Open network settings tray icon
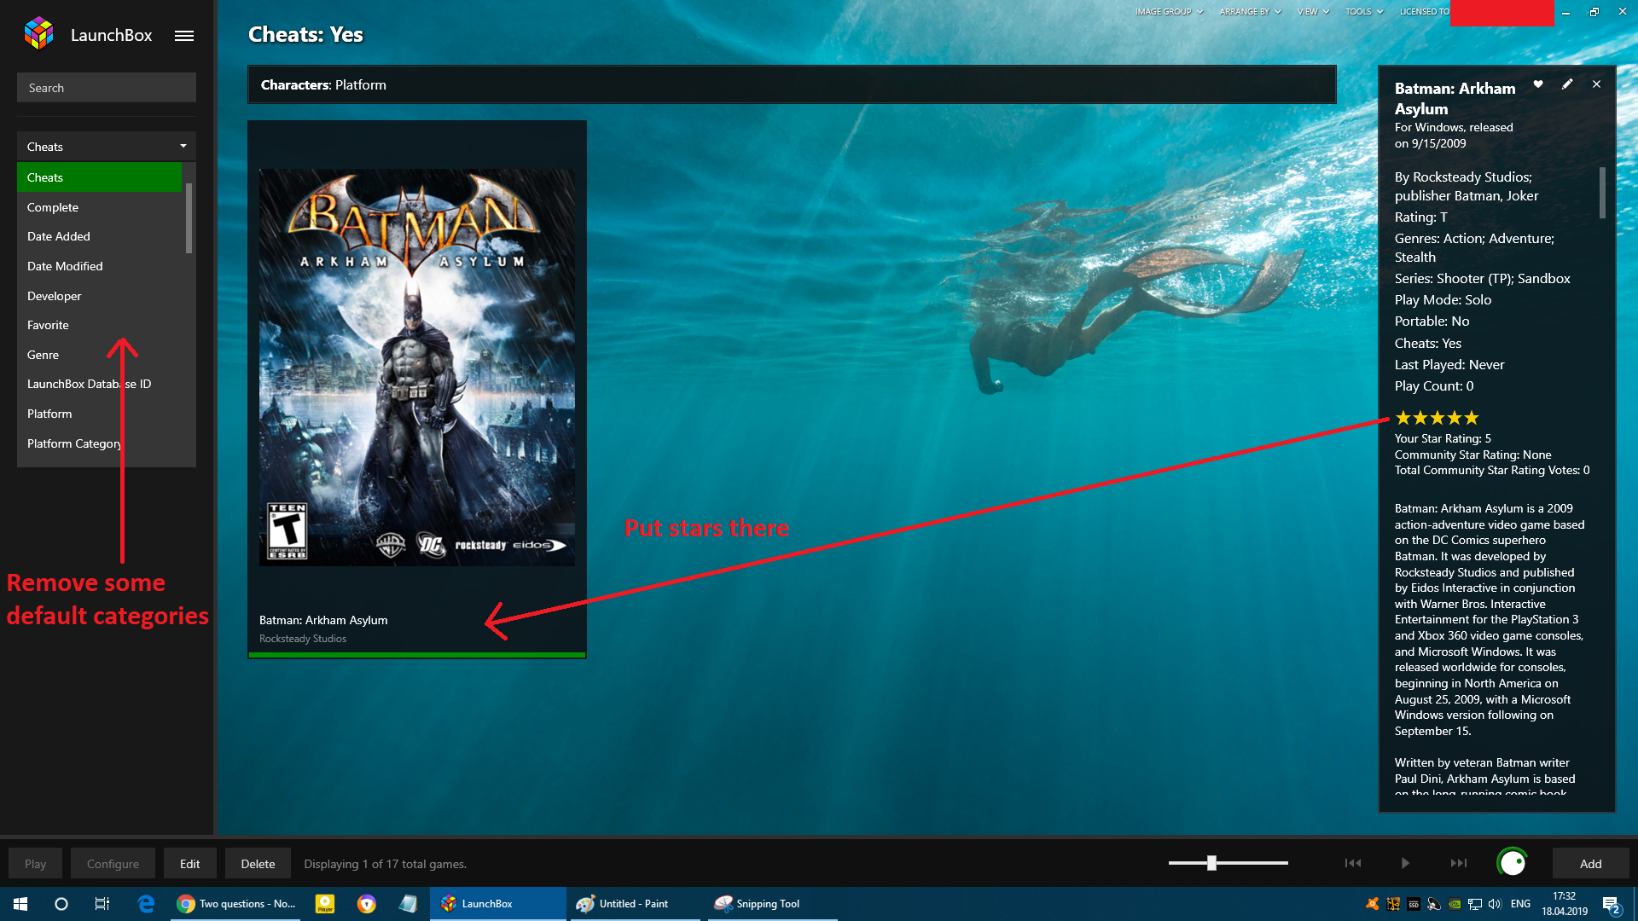 coord(1474,904)
